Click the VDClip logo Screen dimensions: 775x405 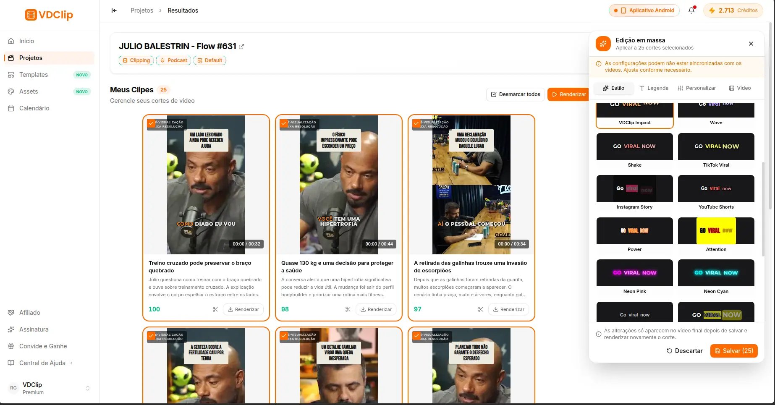[x=49, y=15]
